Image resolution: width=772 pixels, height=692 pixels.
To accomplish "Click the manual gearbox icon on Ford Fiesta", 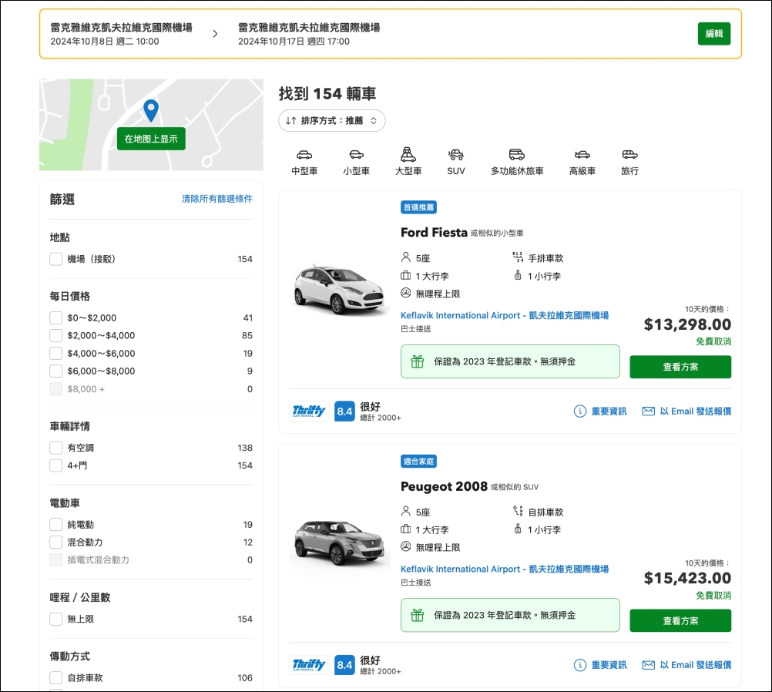I will point(518,257).
